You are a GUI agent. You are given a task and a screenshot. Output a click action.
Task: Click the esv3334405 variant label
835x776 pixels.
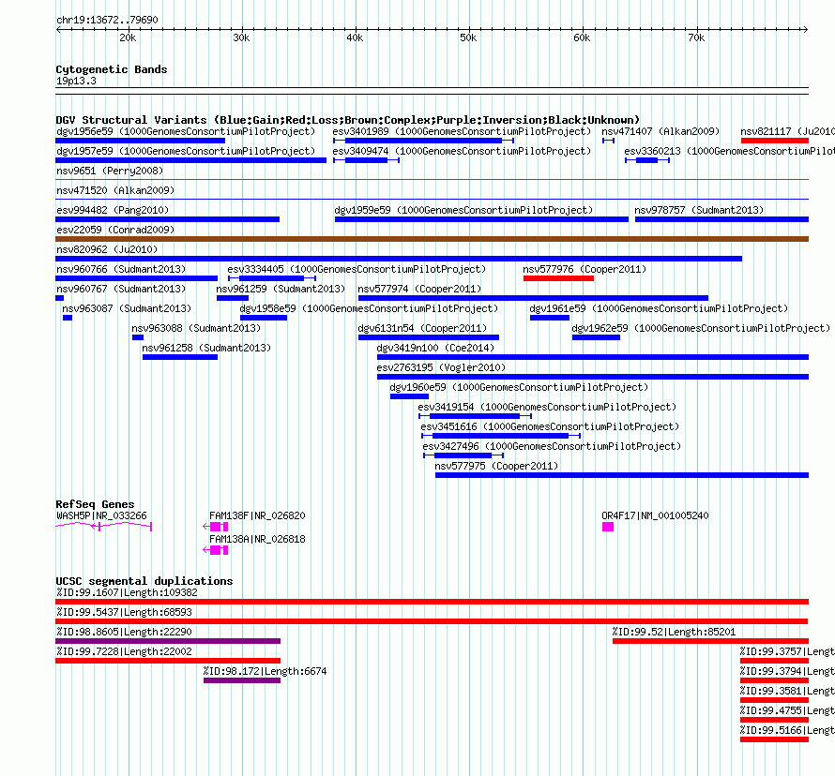(x=357, y=269)
